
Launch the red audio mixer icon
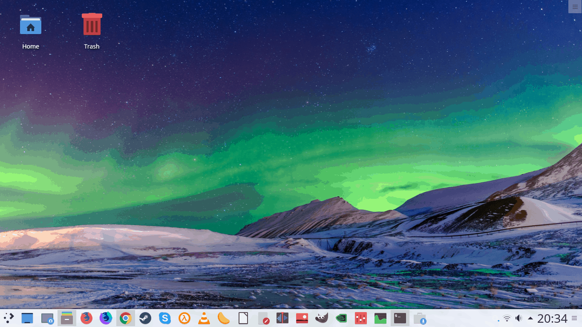coord(361,318)
